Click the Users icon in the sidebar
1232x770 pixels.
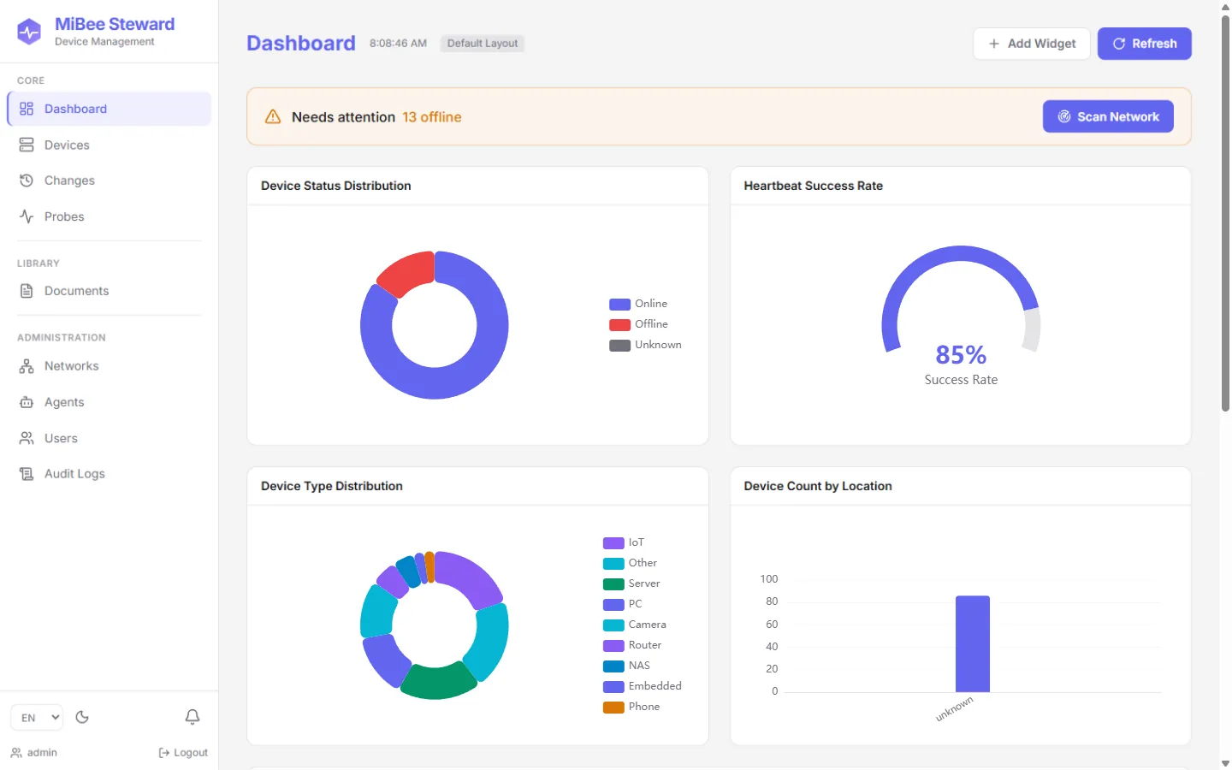pyautogui.click(x=27, y=438)
